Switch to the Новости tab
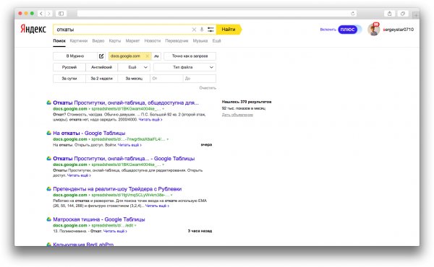Viewport: 434px width, 267px height. point(153,41)
